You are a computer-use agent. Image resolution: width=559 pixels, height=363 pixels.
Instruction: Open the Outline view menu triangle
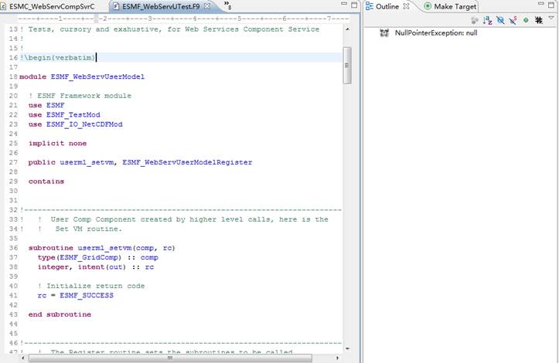(x=551, y=19)
